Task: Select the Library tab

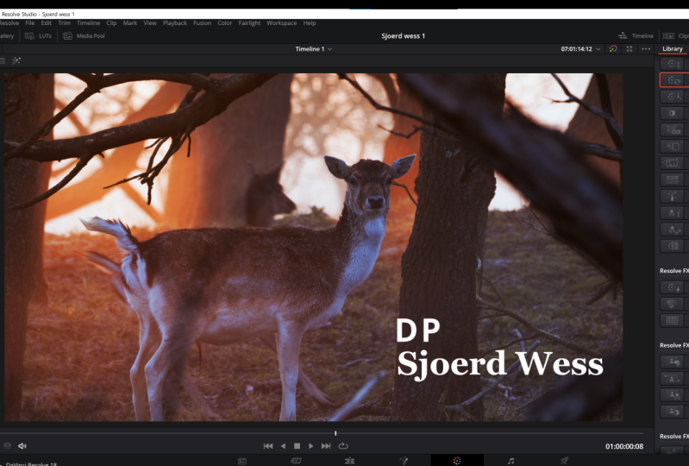Action: 673,49
